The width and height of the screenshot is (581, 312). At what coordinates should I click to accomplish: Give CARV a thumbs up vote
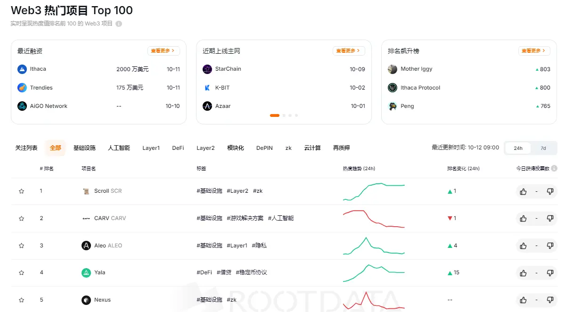click(523, 218)
